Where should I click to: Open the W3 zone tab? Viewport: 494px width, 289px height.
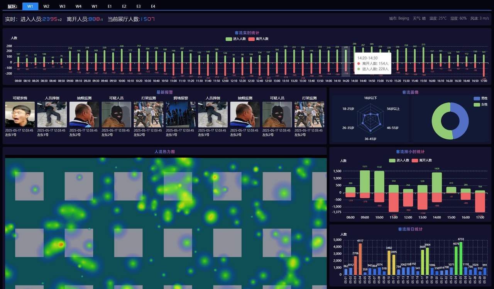(63, 6)
